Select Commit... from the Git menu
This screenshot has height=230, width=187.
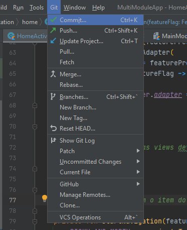click(x=96, y=20)
